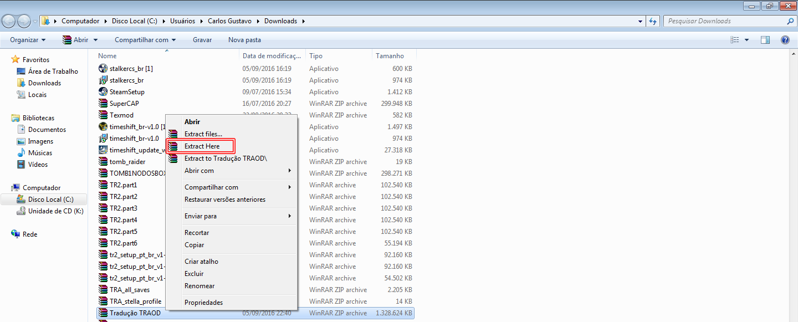Click the Rede network icon

(16, 234)
